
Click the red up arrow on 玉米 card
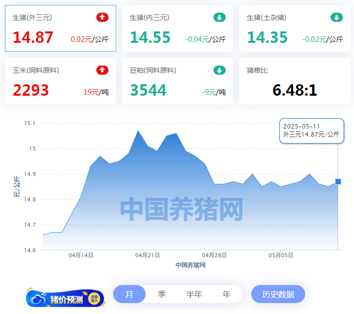(102, 70)
